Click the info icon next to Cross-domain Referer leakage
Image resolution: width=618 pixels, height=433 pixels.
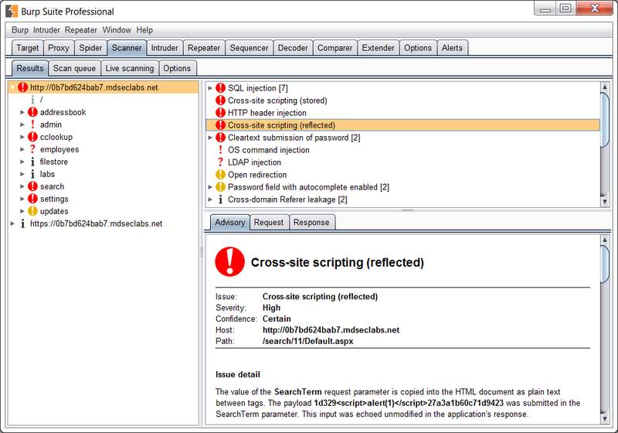tap(221, 199)
